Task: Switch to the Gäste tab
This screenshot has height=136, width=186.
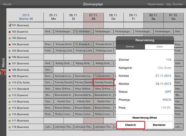Action: click(x=159, y=47)
